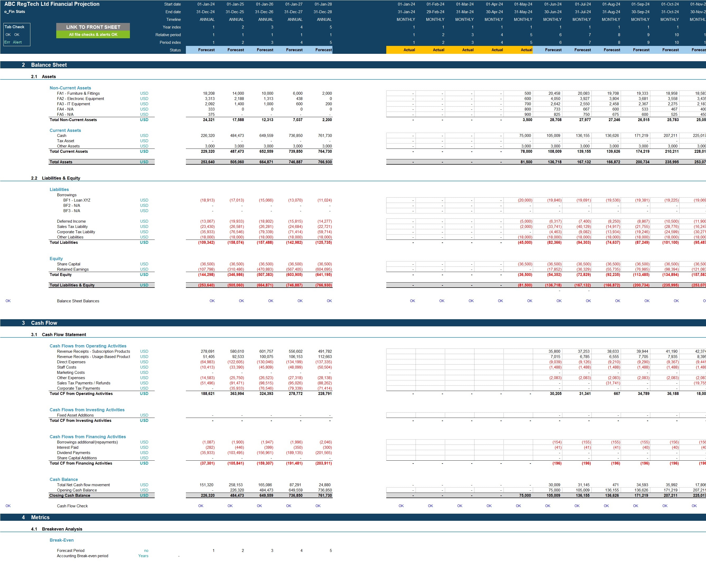Select Sales Tax Payments / Refunds label

pos(83,383)
